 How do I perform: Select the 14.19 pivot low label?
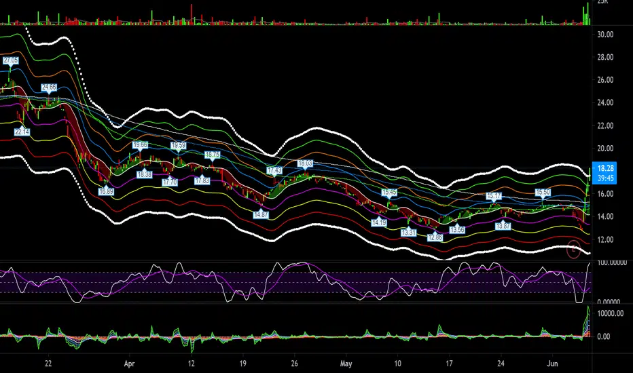tap(379, 222)
